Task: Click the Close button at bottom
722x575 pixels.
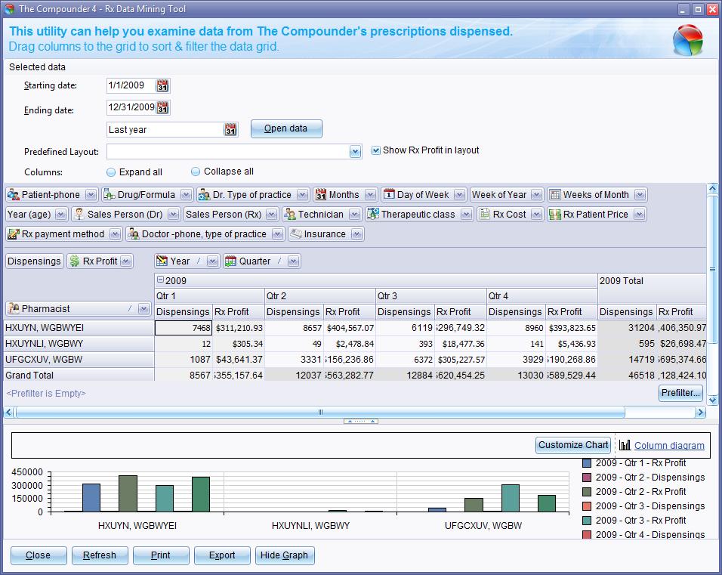Action: click(x=39, y=555)
